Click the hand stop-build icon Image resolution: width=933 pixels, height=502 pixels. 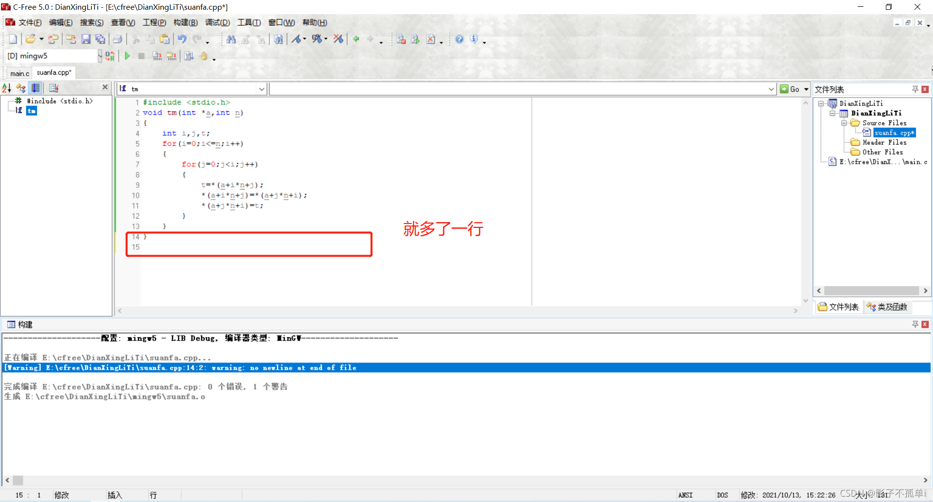coord(204,56)
